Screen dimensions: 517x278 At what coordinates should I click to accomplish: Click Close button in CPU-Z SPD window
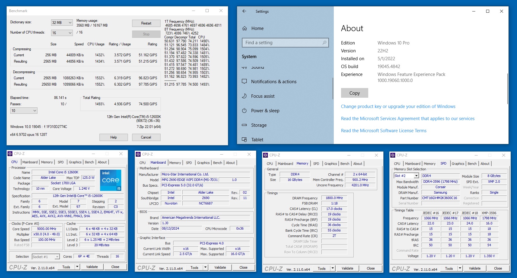[x=498, y=268]
